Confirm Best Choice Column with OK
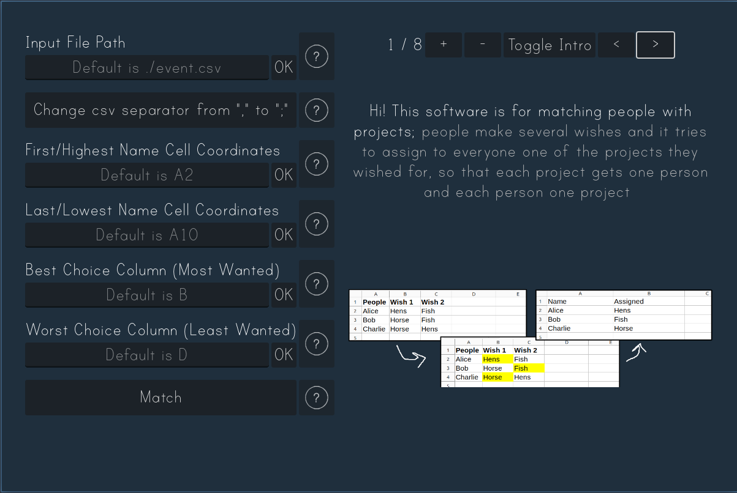Image resolution: width=737 pixels, height=493 pixels. [284, 295]
